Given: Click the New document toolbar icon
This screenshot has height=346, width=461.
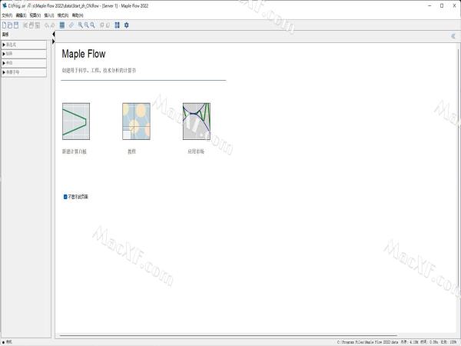Looking at the screenshot, I should point(4,25).
